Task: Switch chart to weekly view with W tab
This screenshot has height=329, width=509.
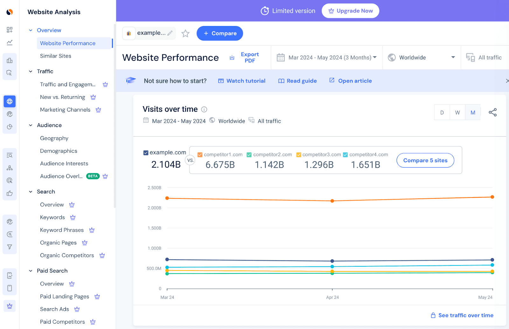Action: coord(457,112)
